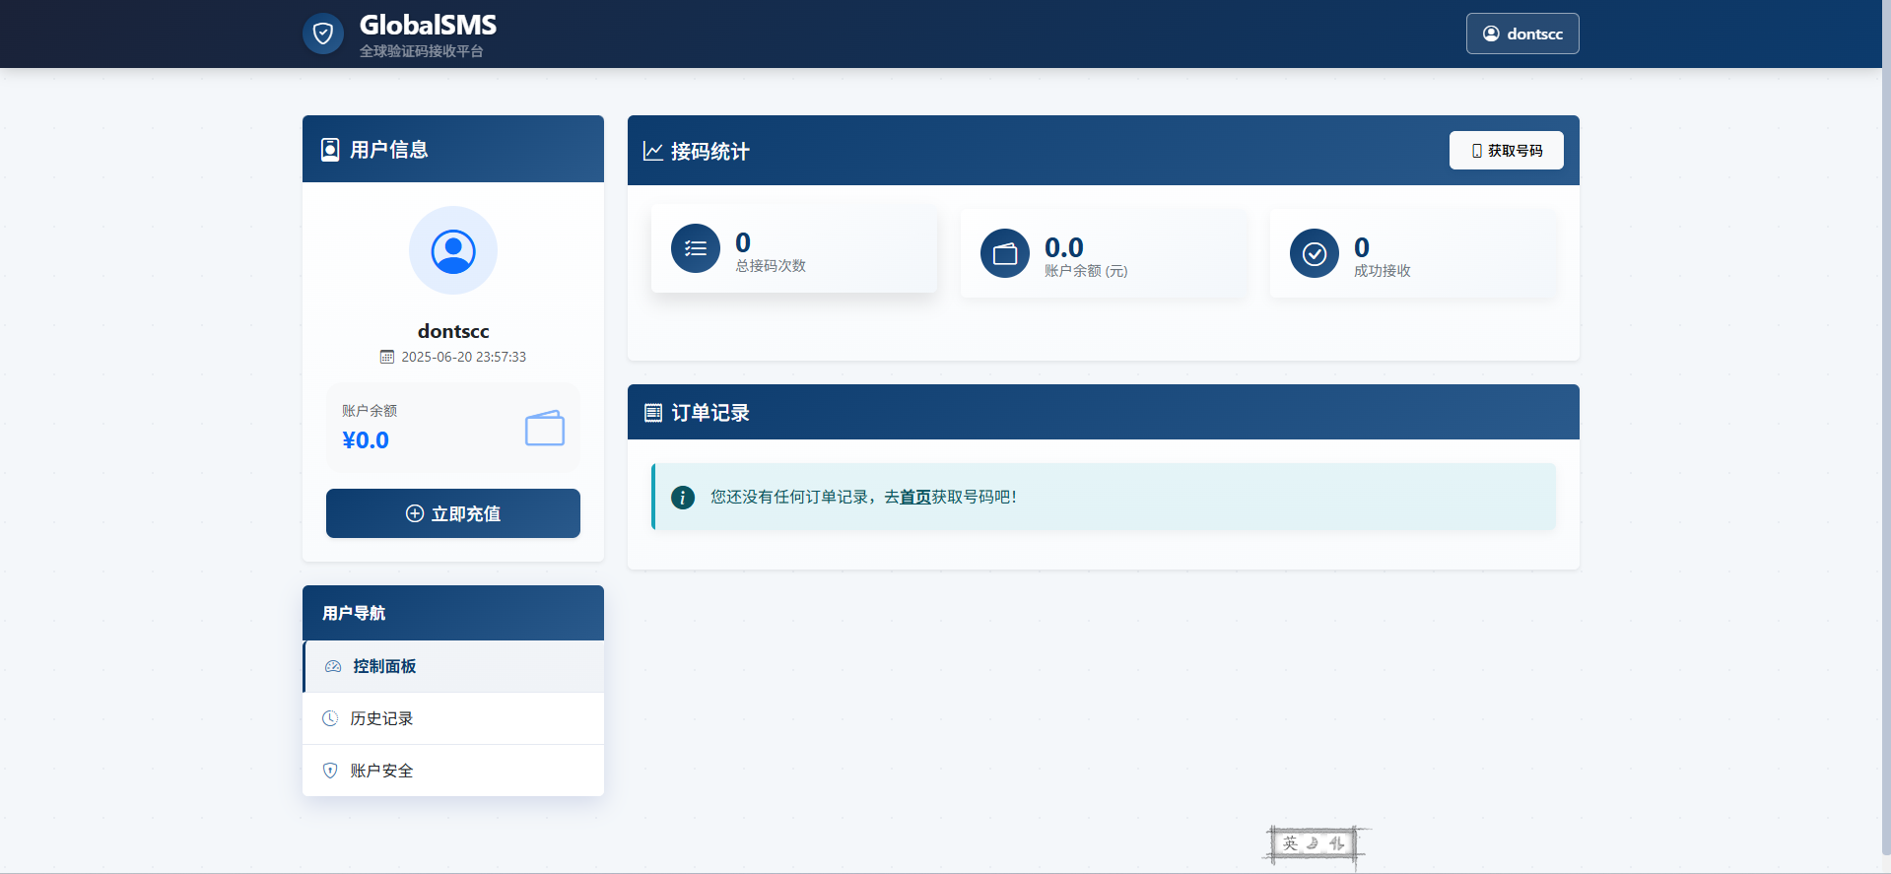This screenshot has width=1891, height=874.
Task: Click the list icon beside 订单记录
Action: click(652, 413)
